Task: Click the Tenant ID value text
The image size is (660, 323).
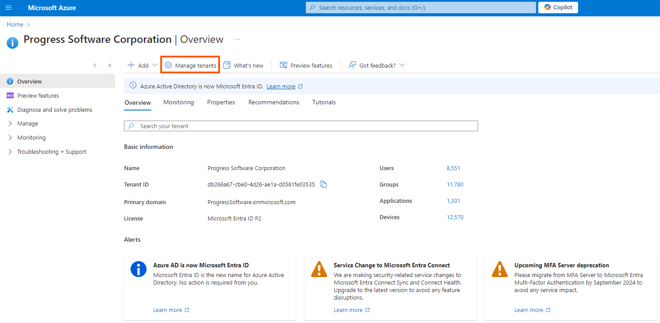Action: click(261, 185)
